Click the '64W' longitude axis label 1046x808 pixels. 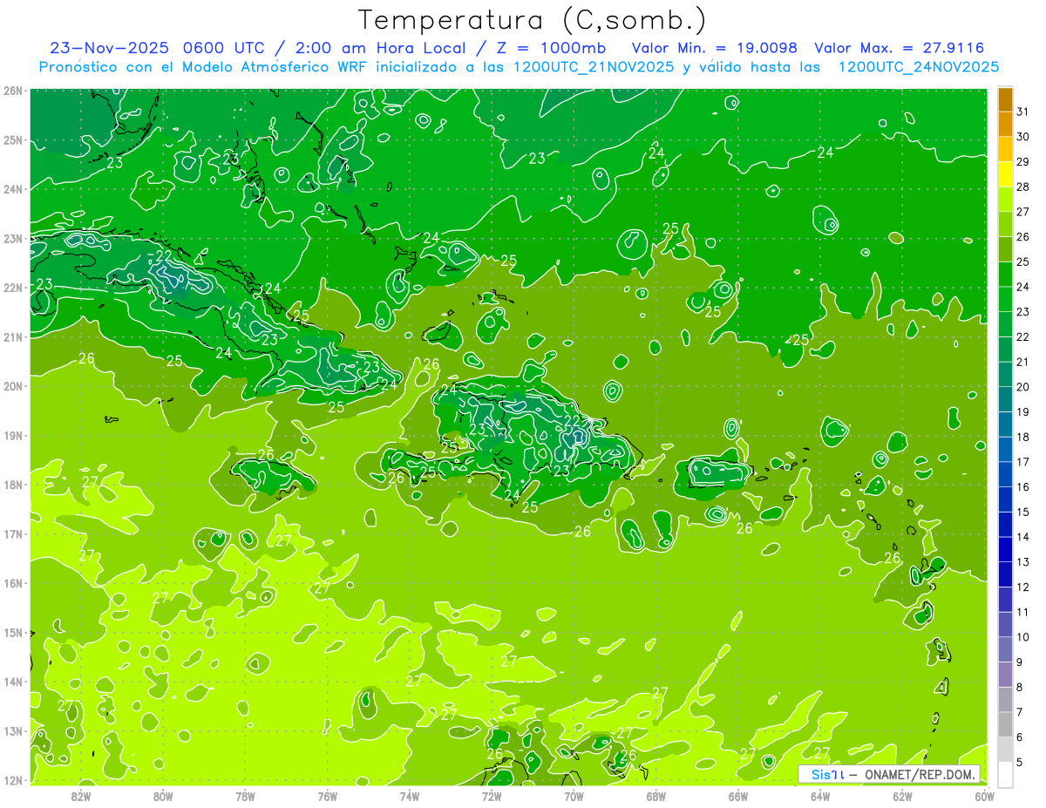820,795
